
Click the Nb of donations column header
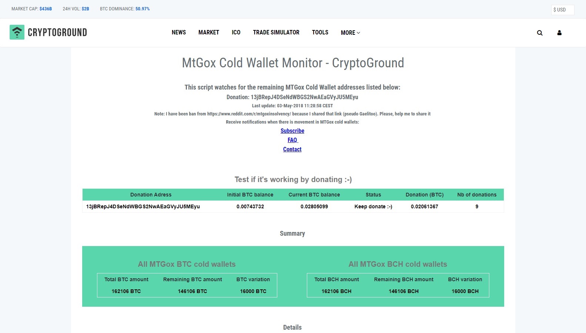click(477, 195)
